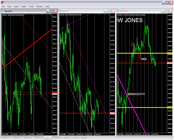Open the View menu
The width and height of the screenshot is (174, 140).
click(x=9, y=7)
